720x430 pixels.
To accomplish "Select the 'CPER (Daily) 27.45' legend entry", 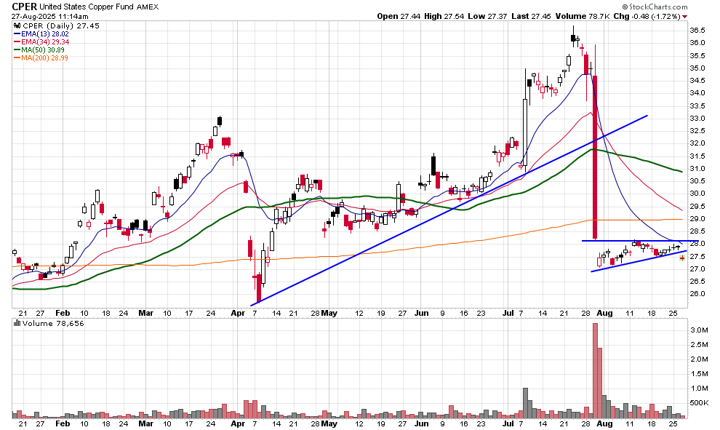I will tap(61, 25).
